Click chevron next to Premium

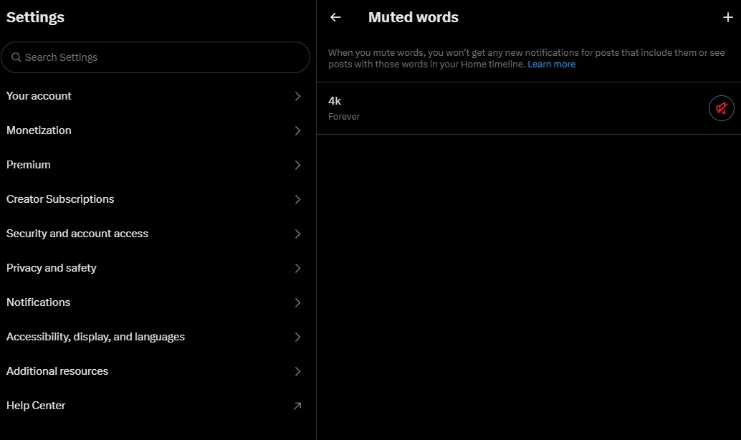(297, 165)
